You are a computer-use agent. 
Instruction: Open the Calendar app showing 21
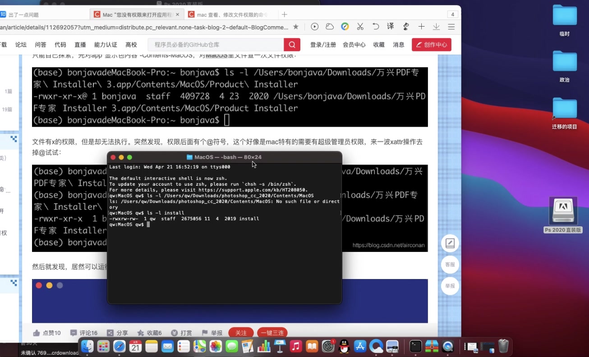pyautogui.click(x=135, y=346)
